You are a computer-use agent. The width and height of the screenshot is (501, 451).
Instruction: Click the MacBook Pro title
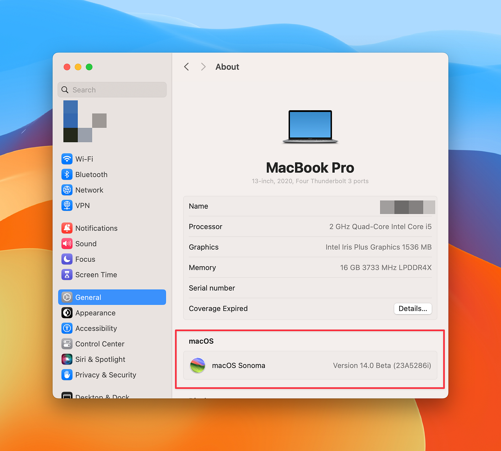[310, 168]
